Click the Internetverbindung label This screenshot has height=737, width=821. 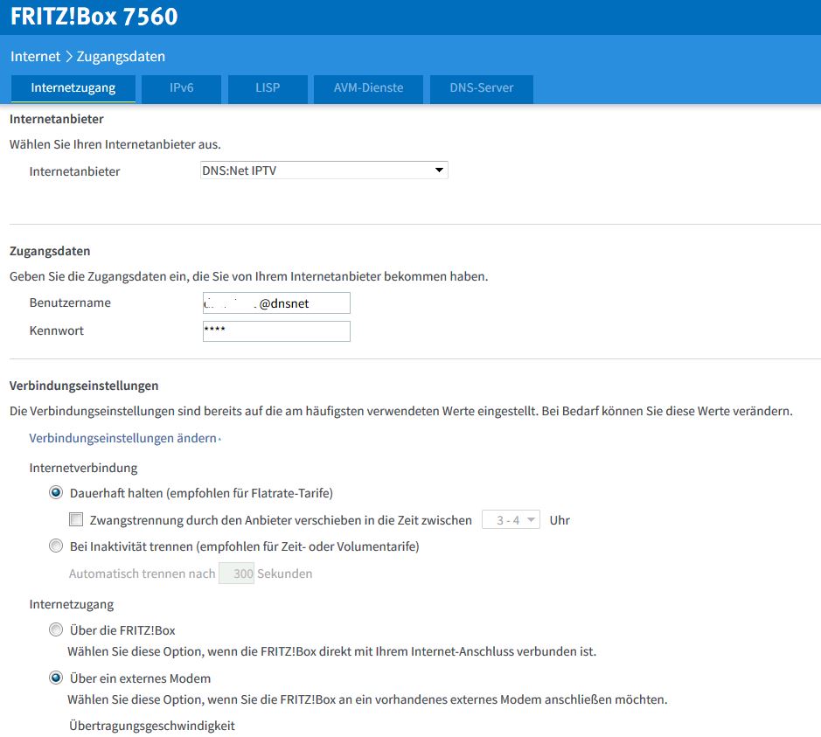[83, 468]
